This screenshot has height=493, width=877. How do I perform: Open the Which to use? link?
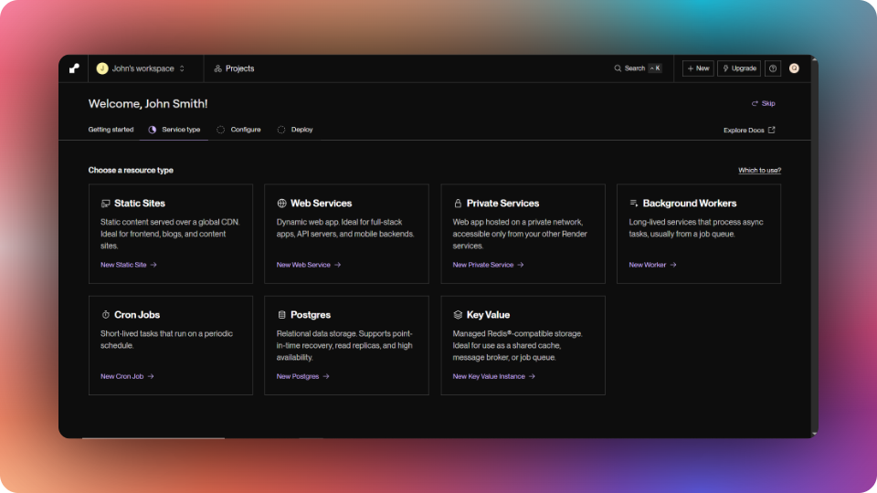(x=759, y=171)
